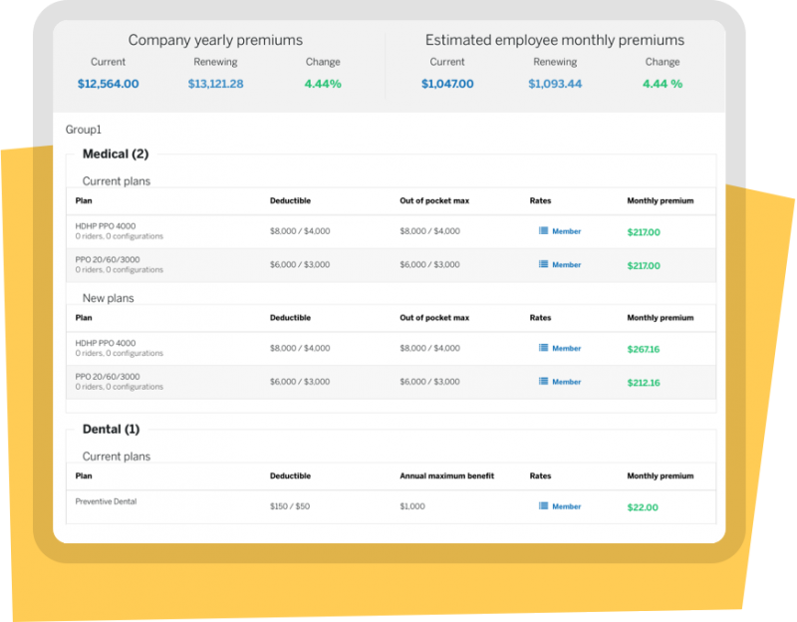Click $217.00 premium for current PPO 20/60/3000
Screen dimensions: 797x622
pyautogui.click(x=644, y=266)
